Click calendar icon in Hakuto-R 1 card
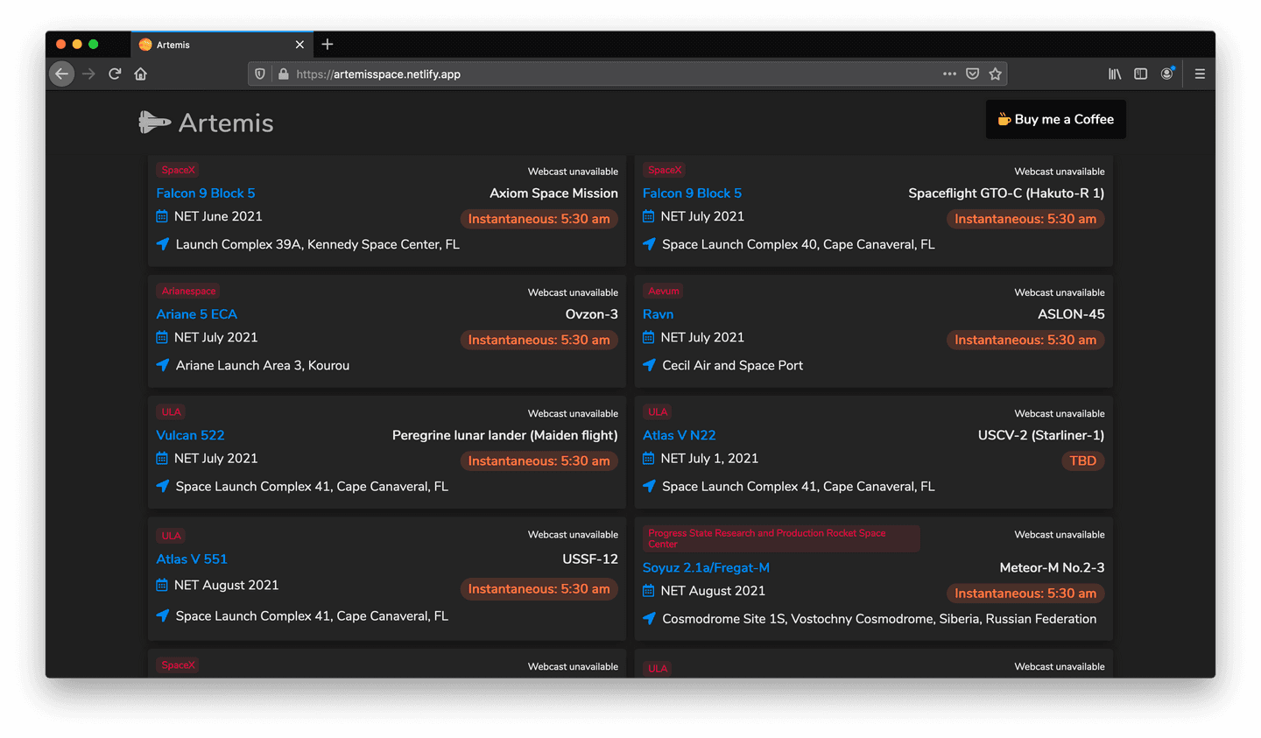 coord(649,216)
